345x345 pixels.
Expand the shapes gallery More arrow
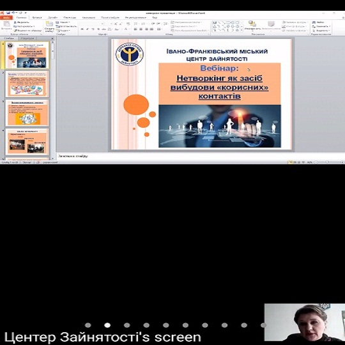click(242, 30)
